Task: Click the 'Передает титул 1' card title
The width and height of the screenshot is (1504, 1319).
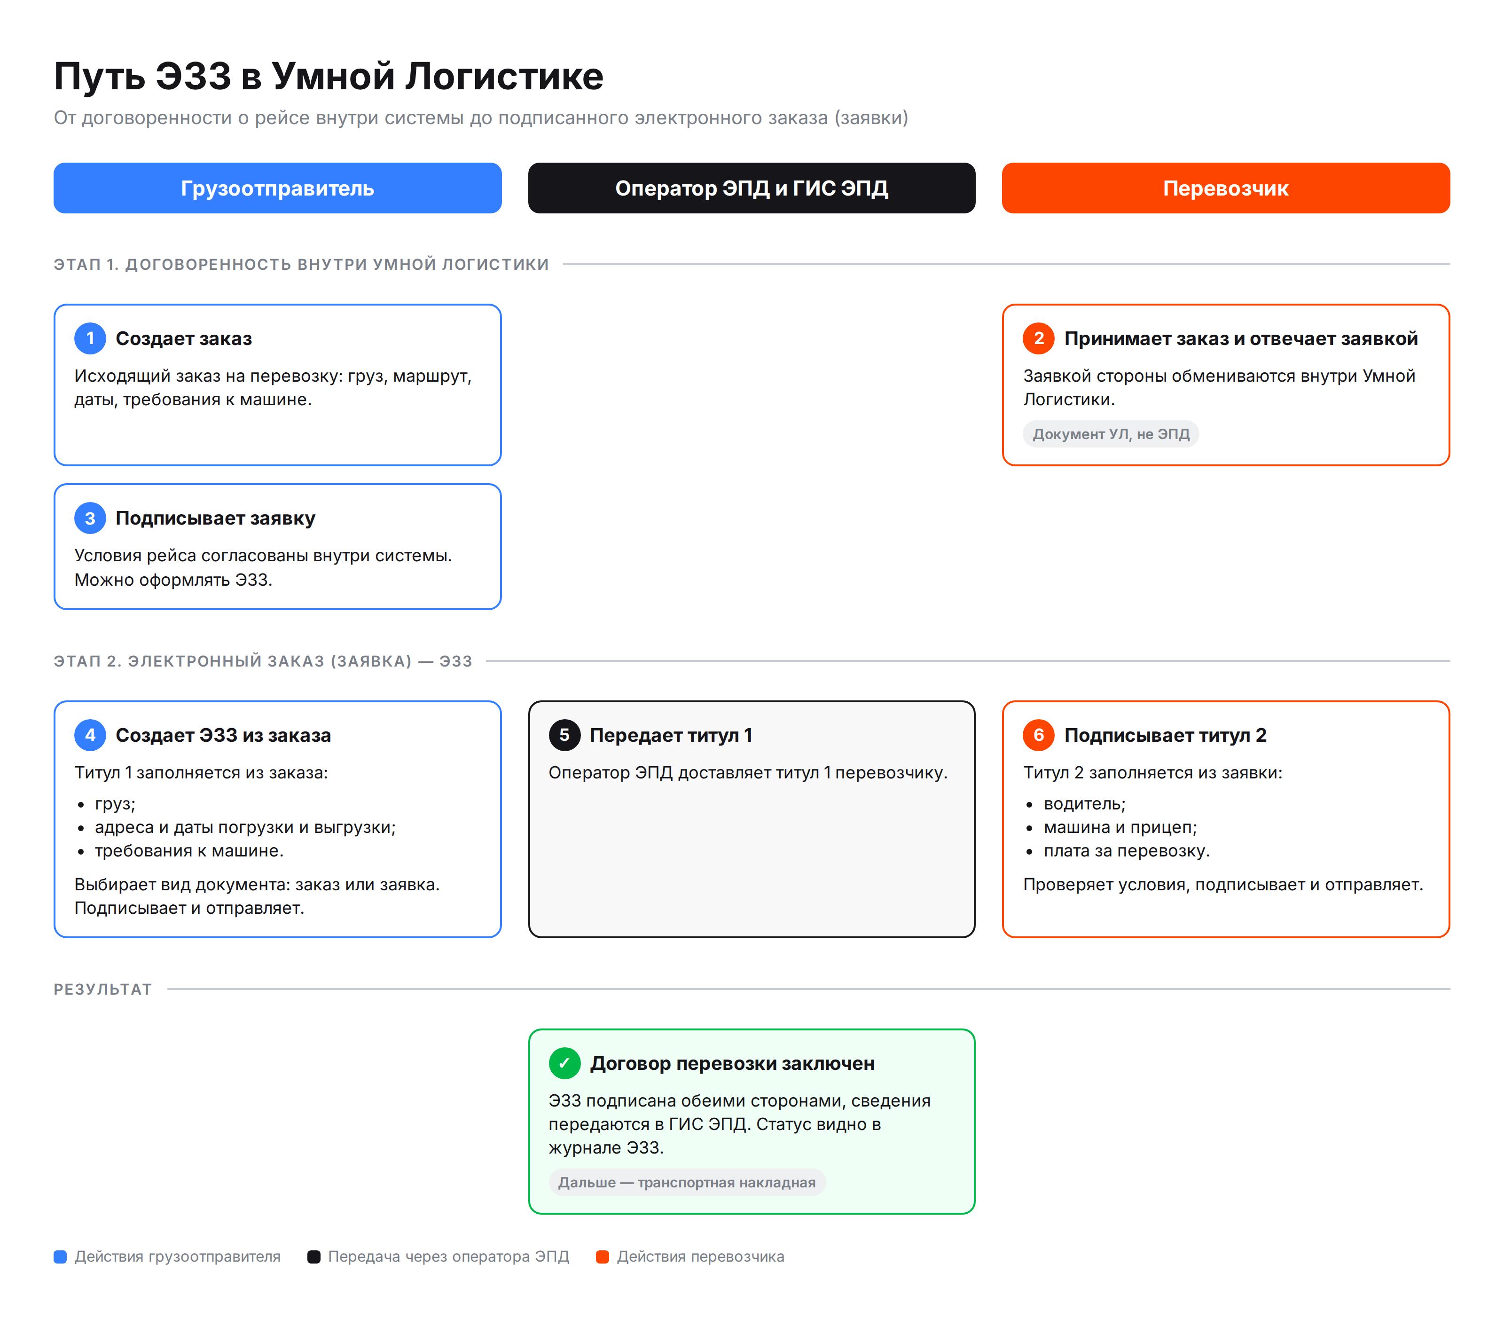Action: tap(671, 735)
